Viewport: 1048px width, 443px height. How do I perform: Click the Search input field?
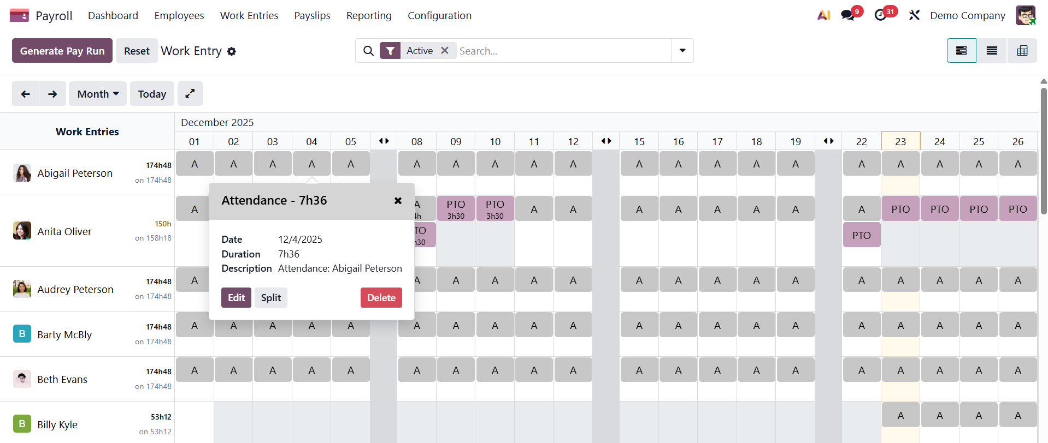tap(563, 51)
